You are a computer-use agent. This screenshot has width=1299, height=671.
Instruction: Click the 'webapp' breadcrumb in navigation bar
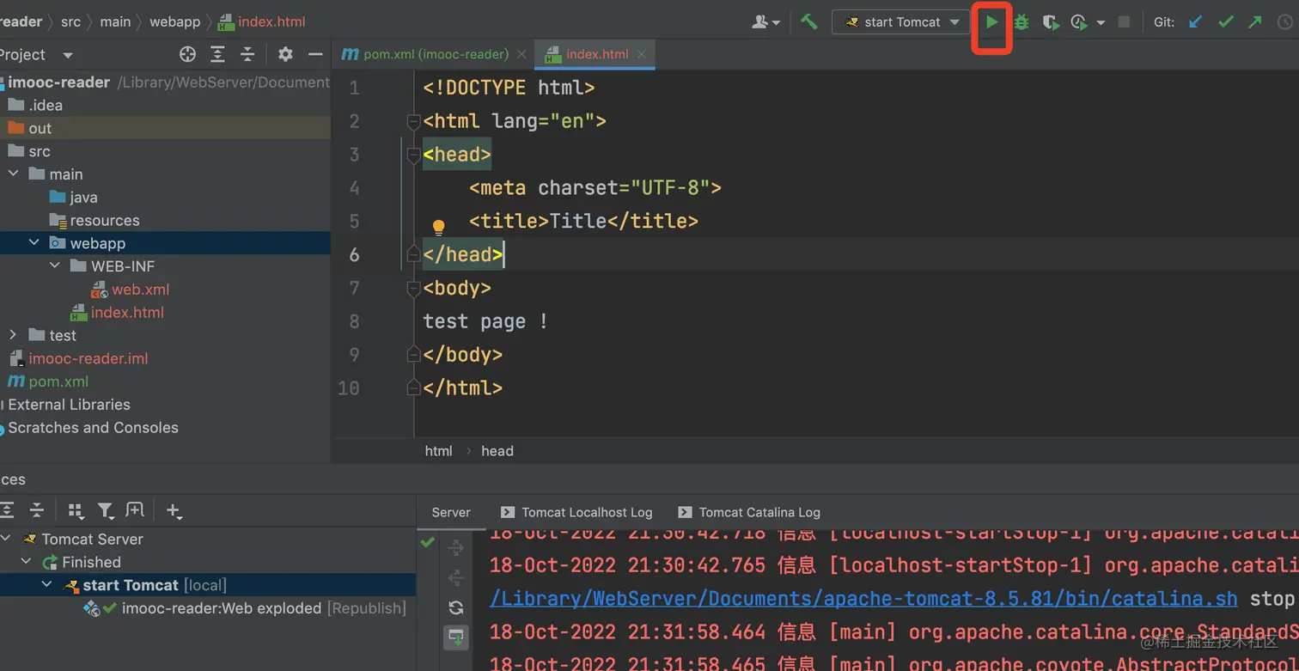click(x=174, y=21)
